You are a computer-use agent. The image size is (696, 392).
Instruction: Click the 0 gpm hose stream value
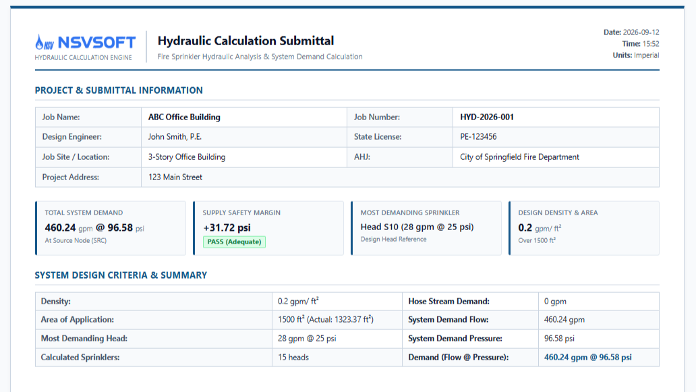(x=555, y=302)
